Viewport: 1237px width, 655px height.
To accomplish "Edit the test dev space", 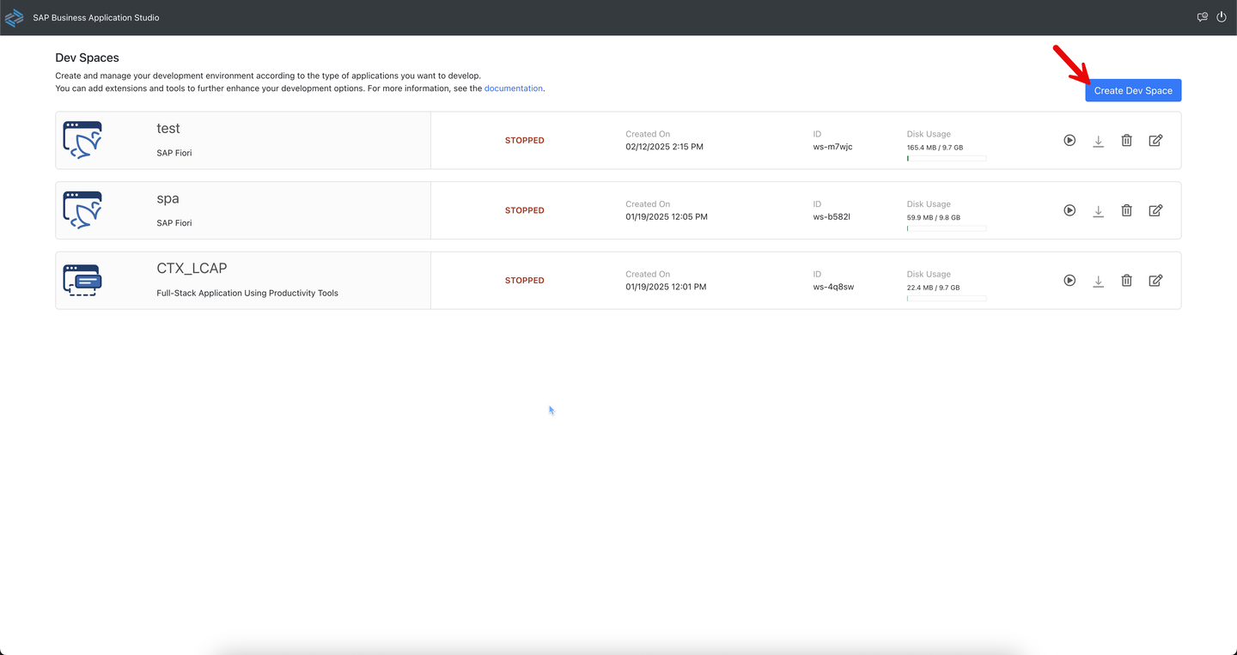I will point(1155,140).
